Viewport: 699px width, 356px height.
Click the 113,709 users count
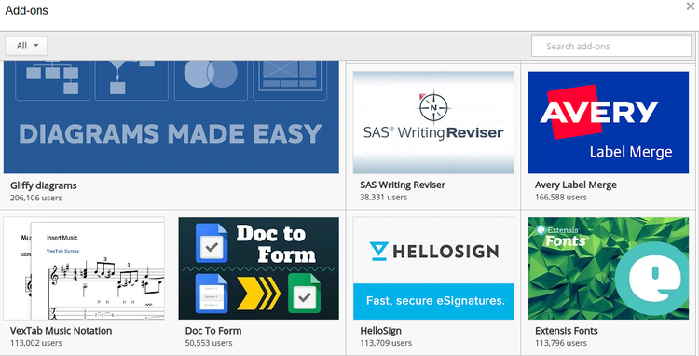(x=386, y=343)
